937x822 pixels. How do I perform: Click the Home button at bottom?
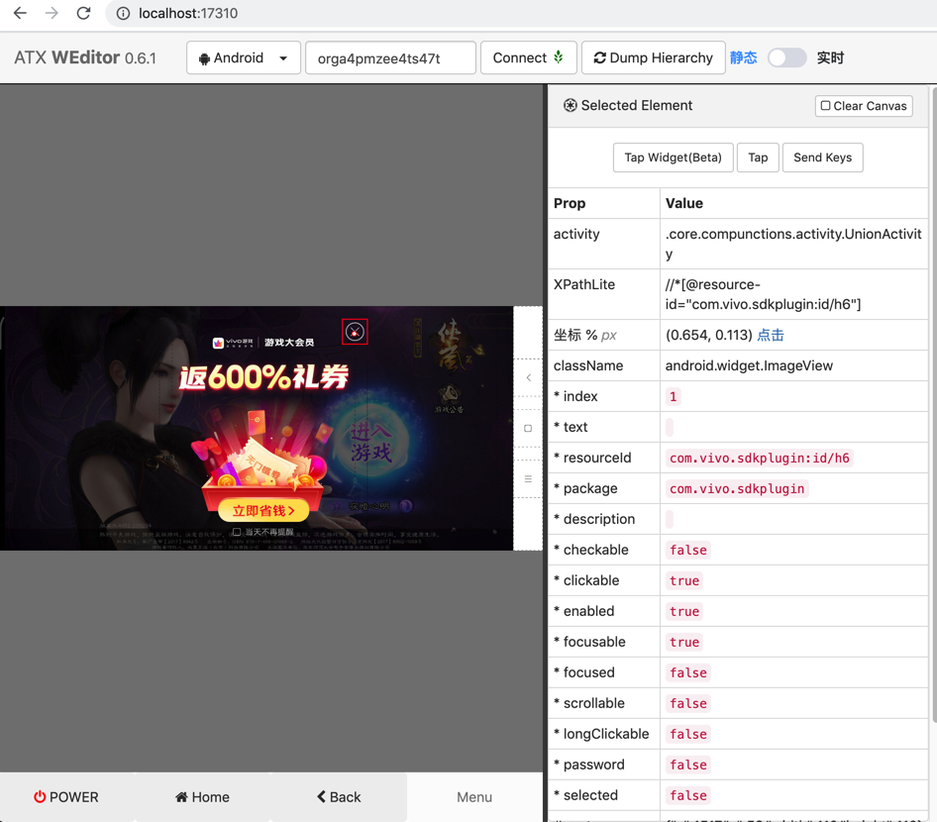(x=203, y=797)
